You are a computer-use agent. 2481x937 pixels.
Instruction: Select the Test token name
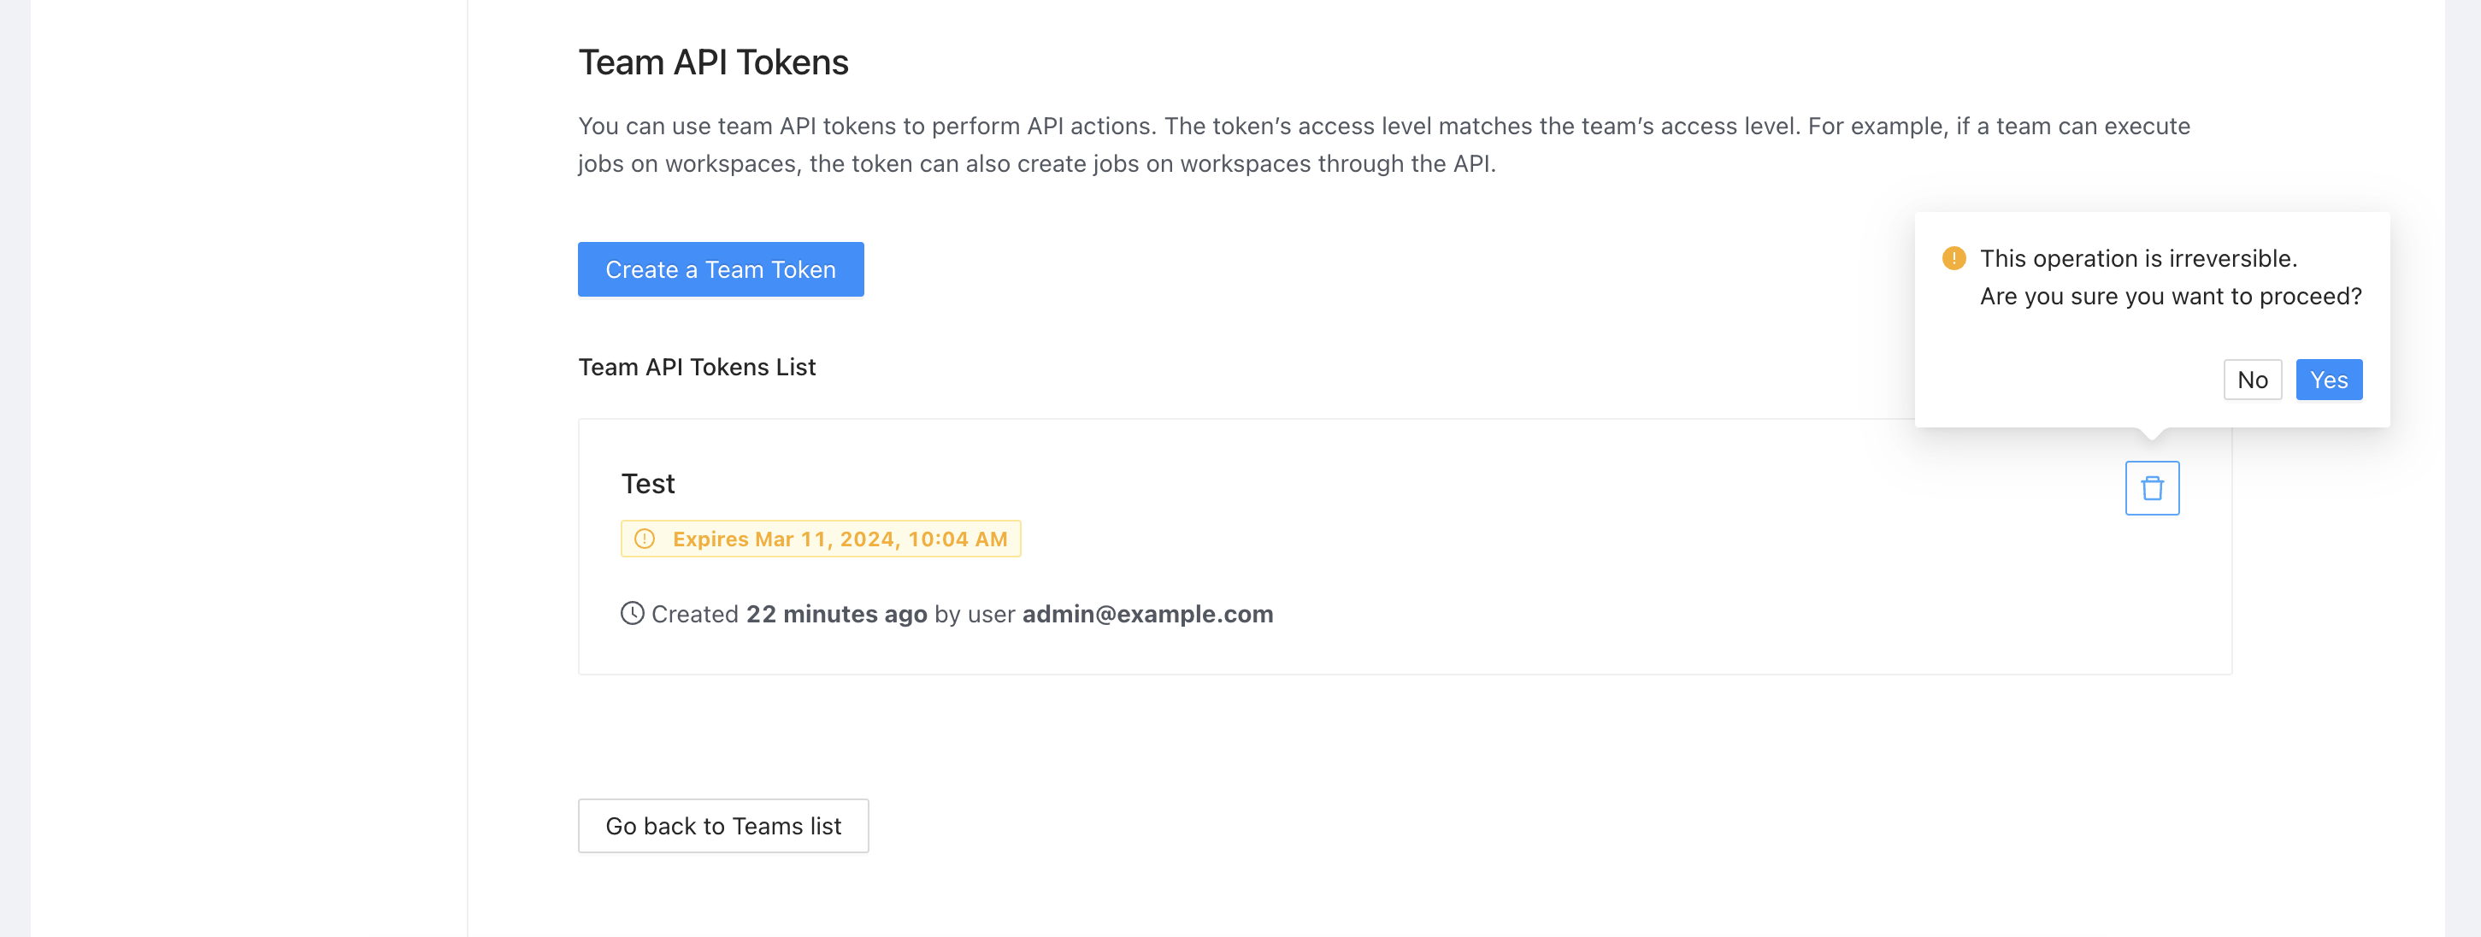[x=647, y=483]
